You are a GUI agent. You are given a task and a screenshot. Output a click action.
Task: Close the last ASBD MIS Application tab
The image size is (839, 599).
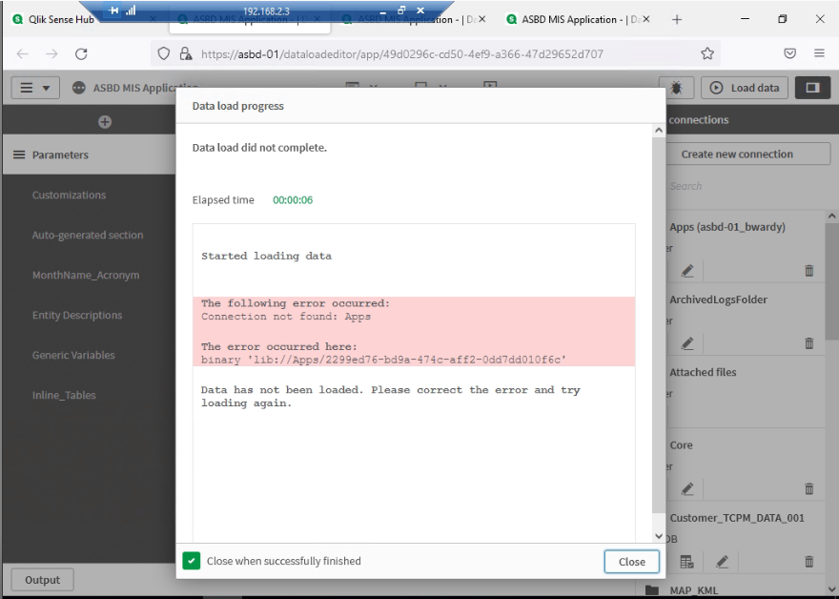[x=646, y=19]
